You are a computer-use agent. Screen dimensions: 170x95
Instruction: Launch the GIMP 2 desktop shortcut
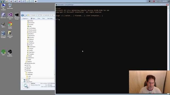3,25
